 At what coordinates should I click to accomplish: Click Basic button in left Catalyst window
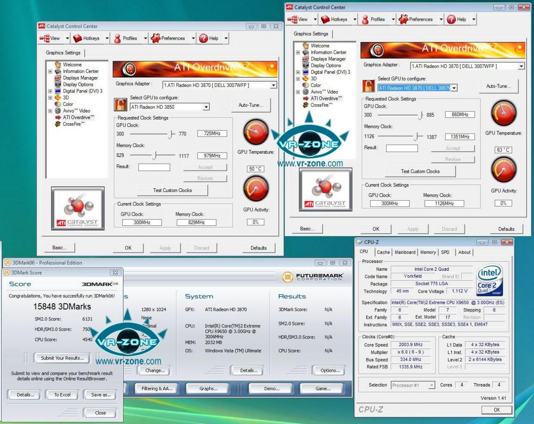pos(59,248)
